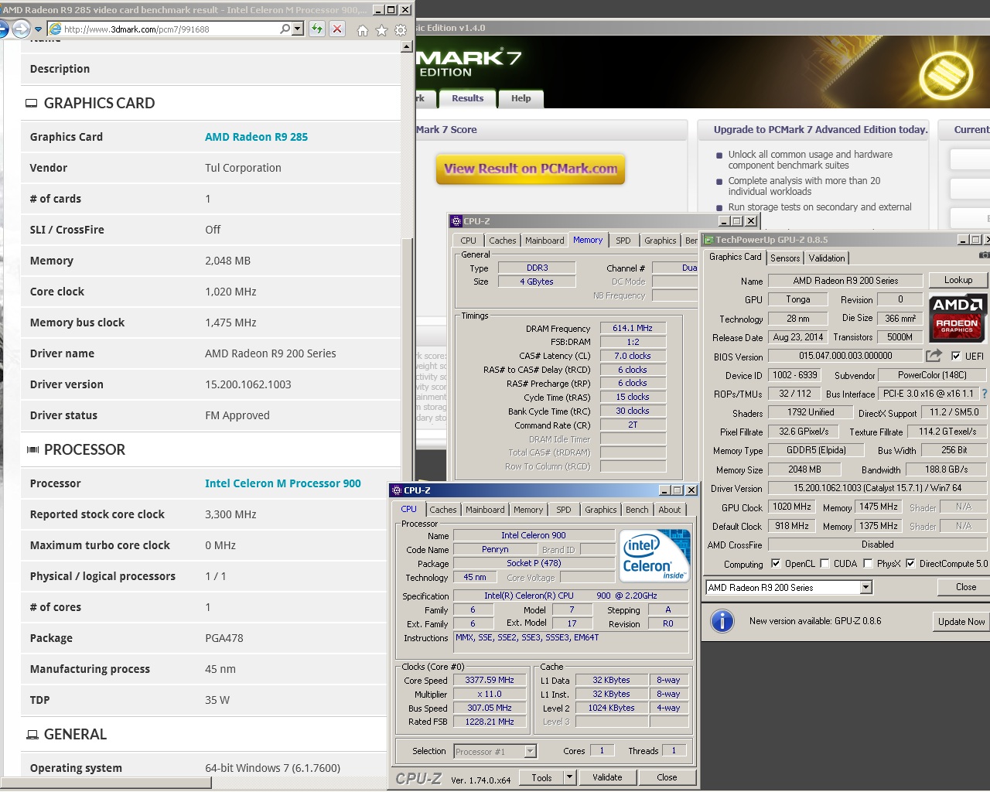Click the Graphics Card section monitor icon
Screen dimensions: 990x792
(32, 103)
